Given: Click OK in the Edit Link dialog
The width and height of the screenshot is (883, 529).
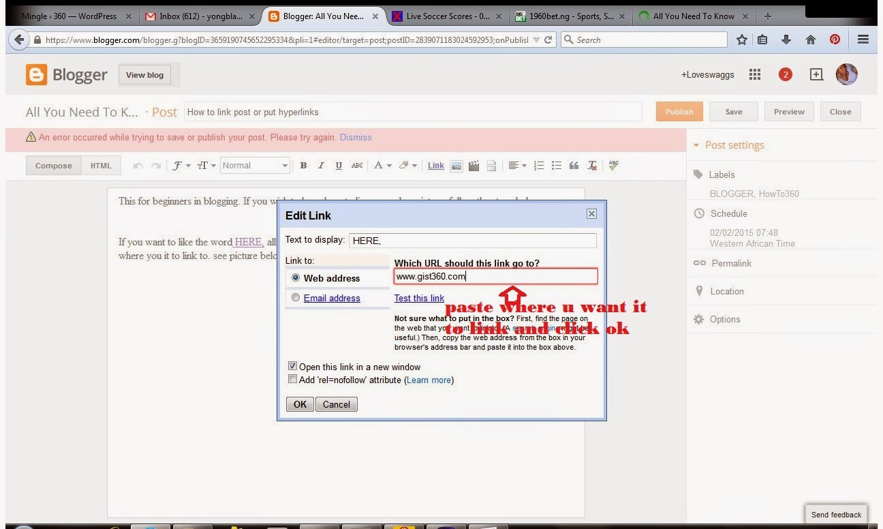Looking at the screenshot, I should click(300, 404).
